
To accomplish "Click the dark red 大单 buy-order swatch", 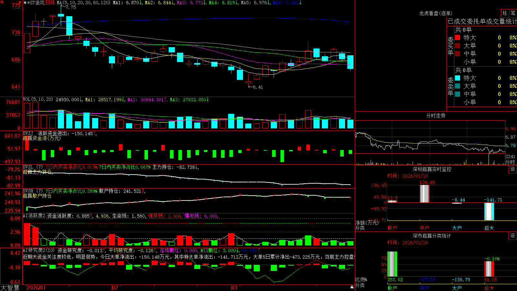I will 458,46.
